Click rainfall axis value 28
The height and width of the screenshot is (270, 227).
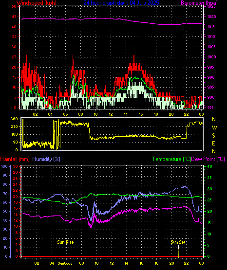(x=16, y=172)
